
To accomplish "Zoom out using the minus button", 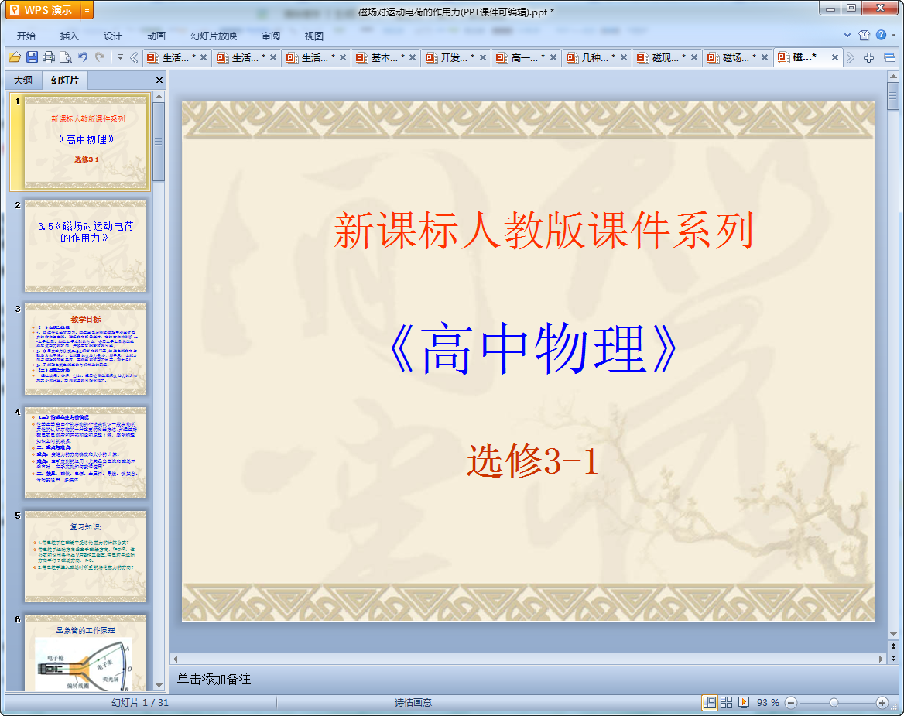I will click(790, 703).
